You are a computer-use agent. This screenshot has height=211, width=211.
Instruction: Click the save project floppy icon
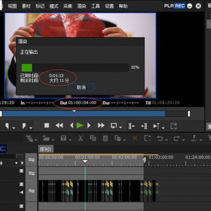tap(63, 138)
